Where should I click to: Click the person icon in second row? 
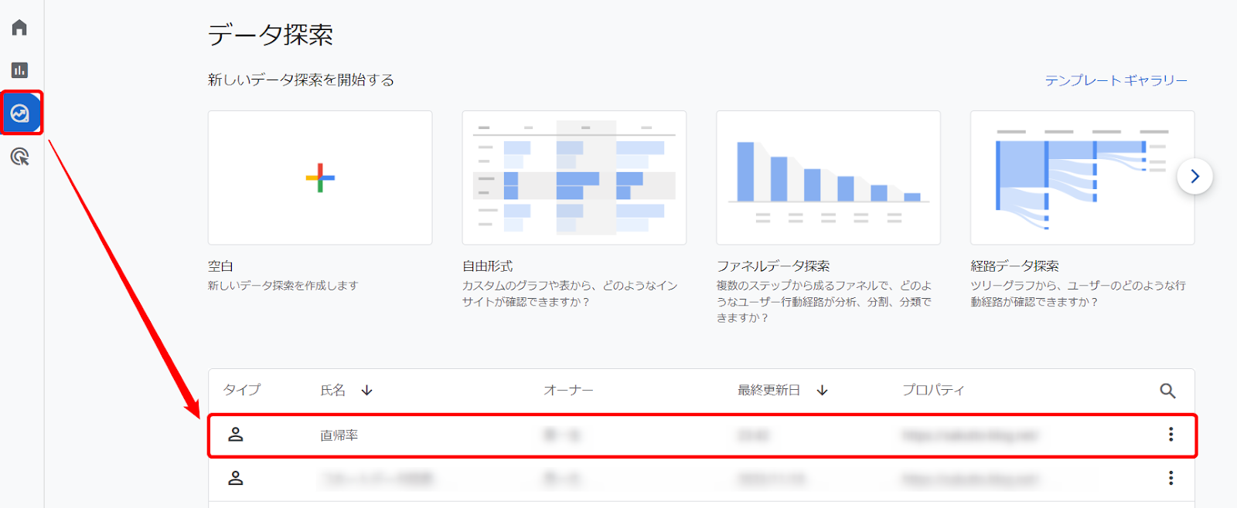click(236, 479)
